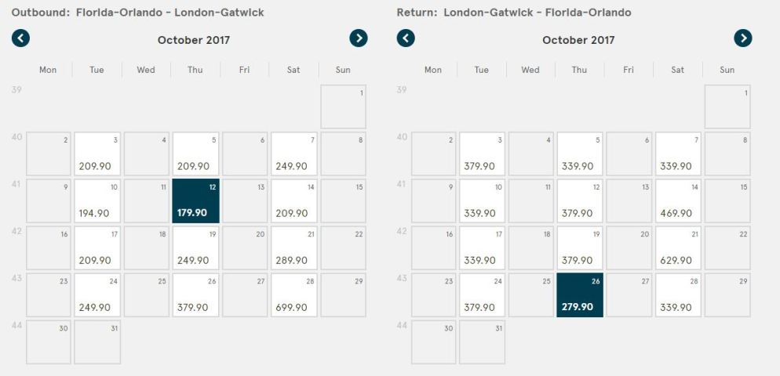
Task: Select highlighted outbound October 12 fare 179.90
Action: click(x=195, y=201)
